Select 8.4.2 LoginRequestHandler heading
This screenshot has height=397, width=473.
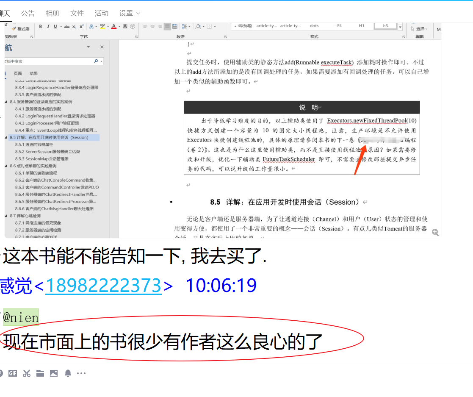click(55, 116)
